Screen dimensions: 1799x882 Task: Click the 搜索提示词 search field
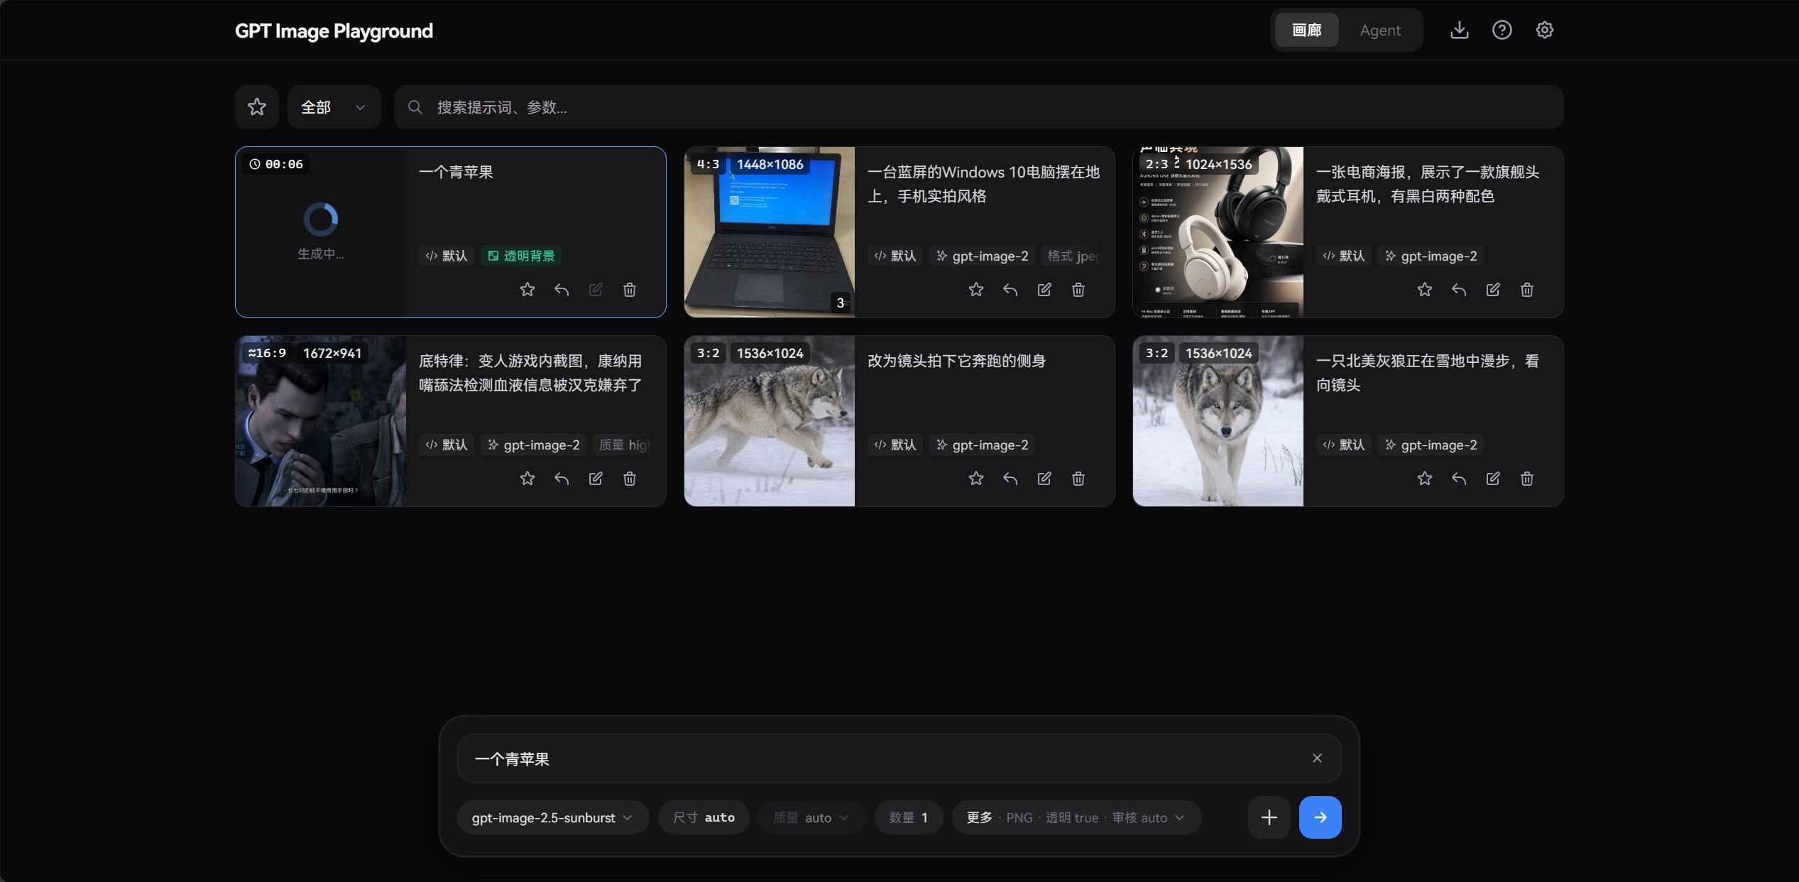click(978, 107)
